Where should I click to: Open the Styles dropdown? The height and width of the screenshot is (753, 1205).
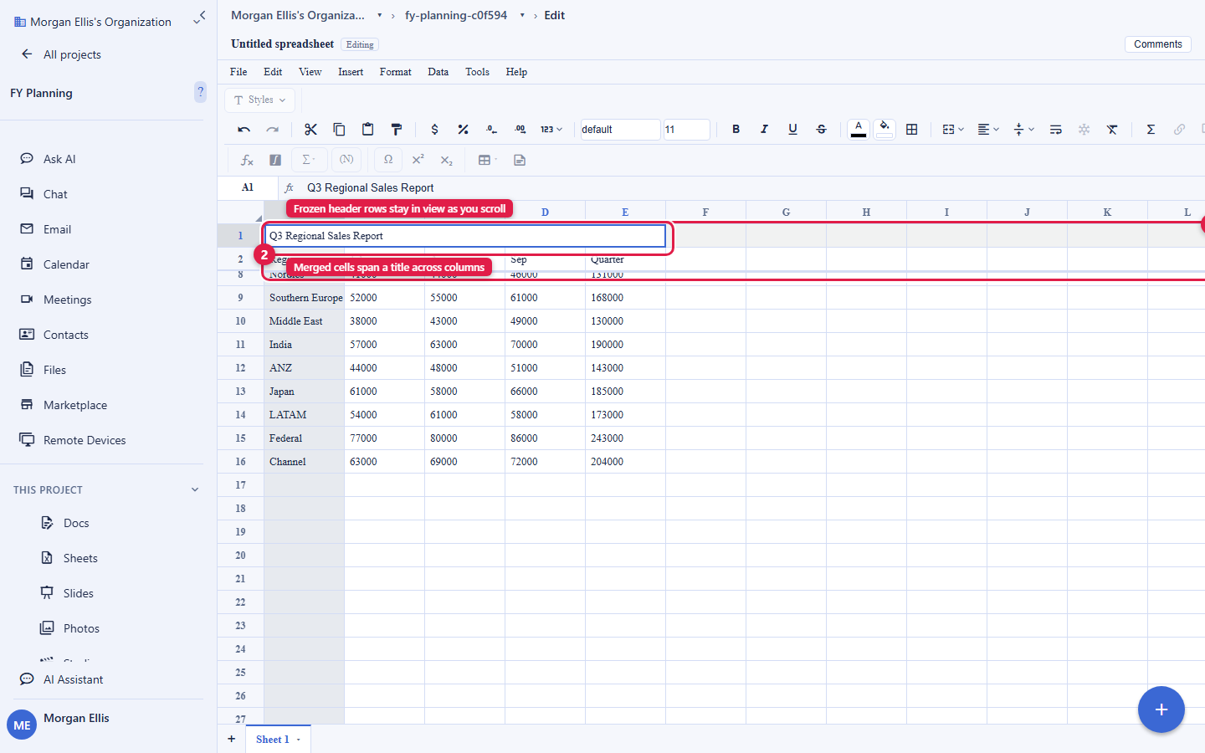click(259, 100)
